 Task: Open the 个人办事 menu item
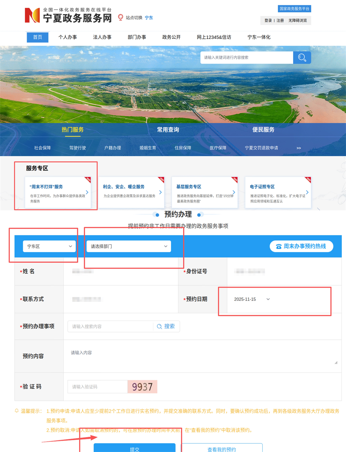pyautogui.click(x=67, y=37)
